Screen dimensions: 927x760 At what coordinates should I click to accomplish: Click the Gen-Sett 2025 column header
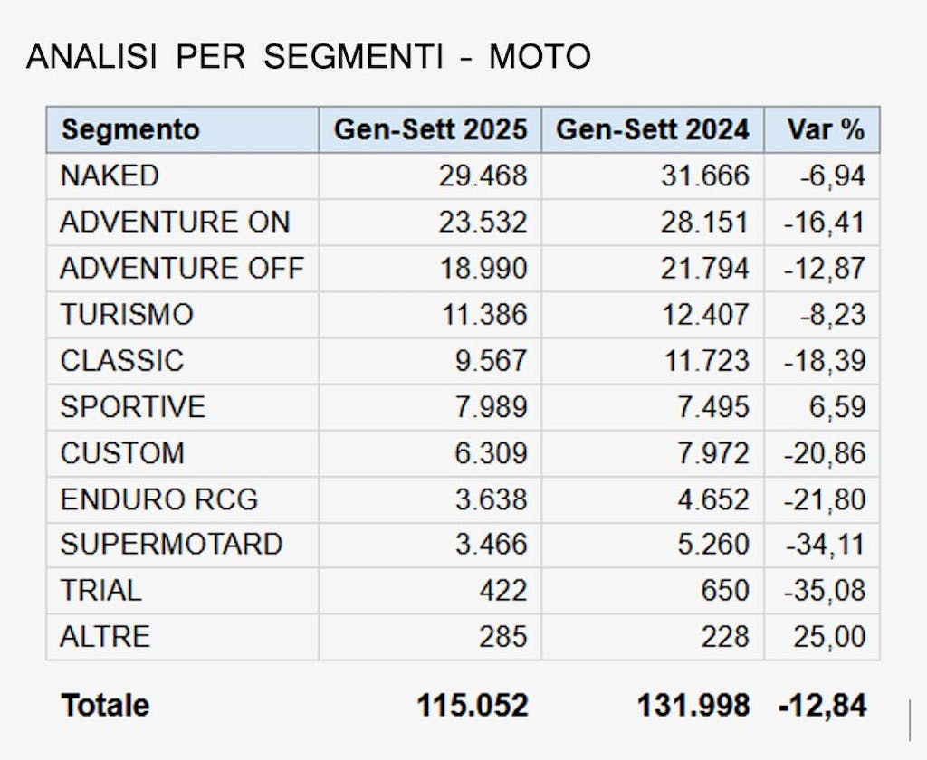[x=430, y=129]
